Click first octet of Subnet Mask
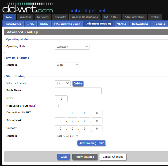The height and width of the screenshot is (166, 168). [60, 121]
